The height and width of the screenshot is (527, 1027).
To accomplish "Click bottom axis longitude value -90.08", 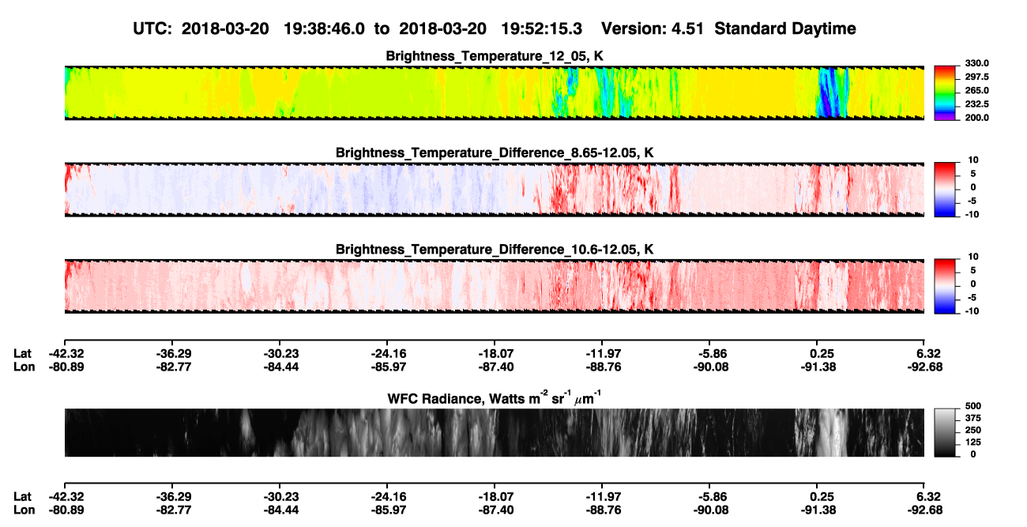I will pyautogui.click(x=709, y=510).
